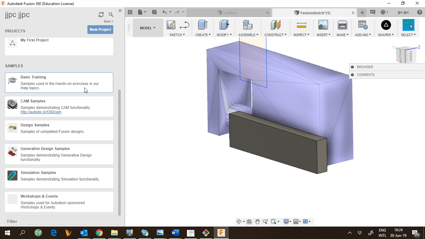Choose the Offset Plane construct tool
This screenshot has height=239, width=425.
point(275,25)
